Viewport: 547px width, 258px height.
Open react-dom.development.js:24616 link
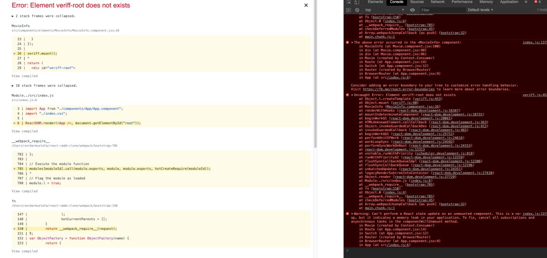[433, 137]
